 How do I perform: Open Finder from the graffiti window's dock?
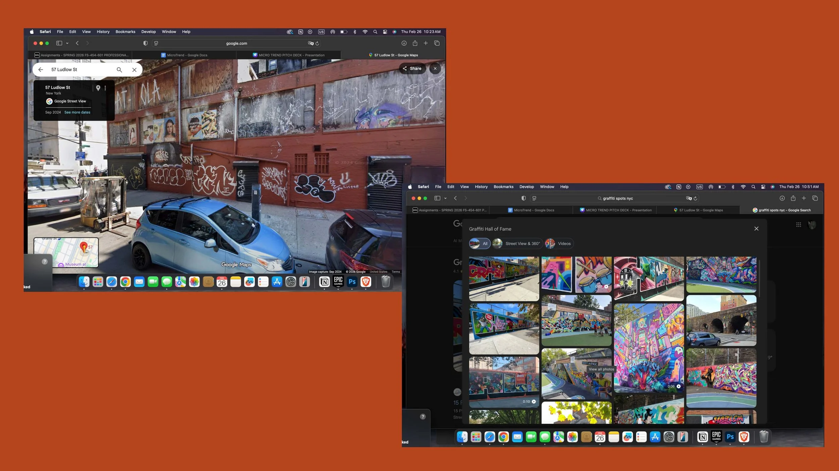tap(462, 437)
